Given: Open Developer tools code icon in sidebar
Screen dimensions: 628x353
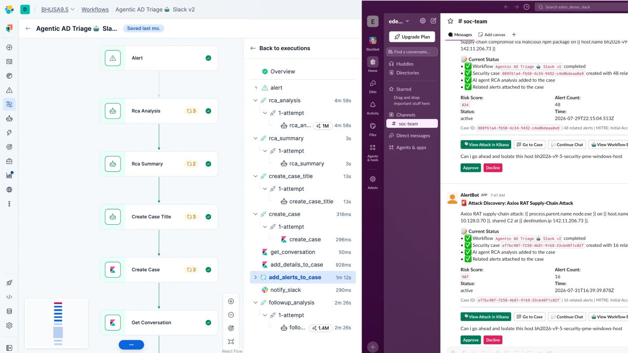Looking at the screenshot, I should pyautogui.click(x=9, y=297).
